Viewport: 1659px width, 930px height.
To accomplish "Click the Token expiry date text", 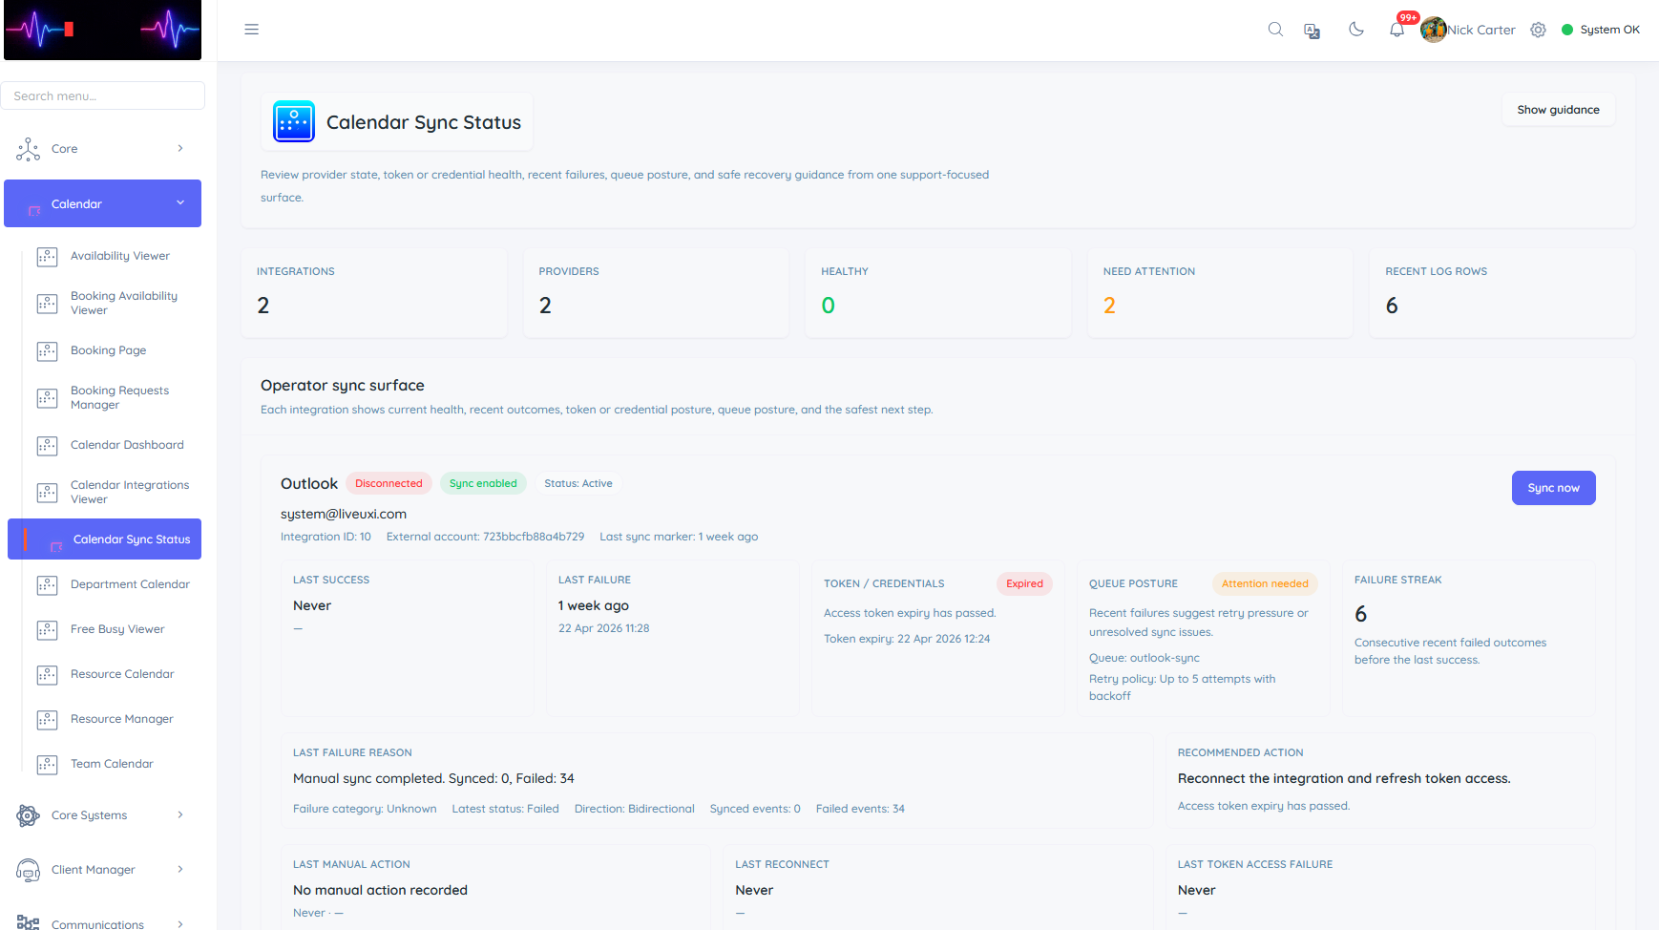I will pyautogui.click(x=907, y=639).
